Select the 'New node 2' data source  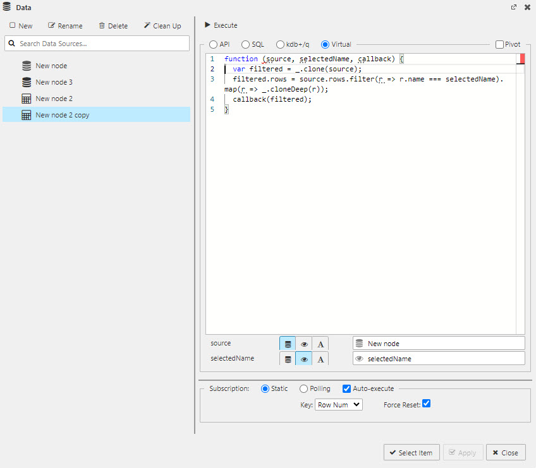point(97,99)
